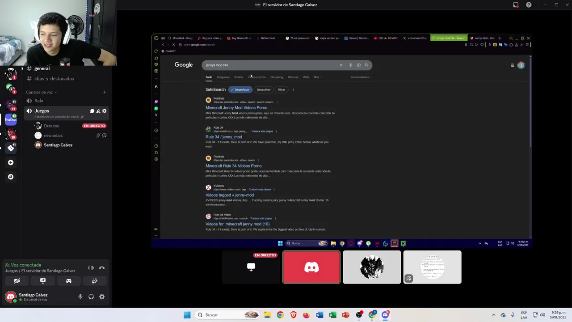Open Word from taskbar
The width and height of the screenshot is (572, 322).
click(319, 315)
